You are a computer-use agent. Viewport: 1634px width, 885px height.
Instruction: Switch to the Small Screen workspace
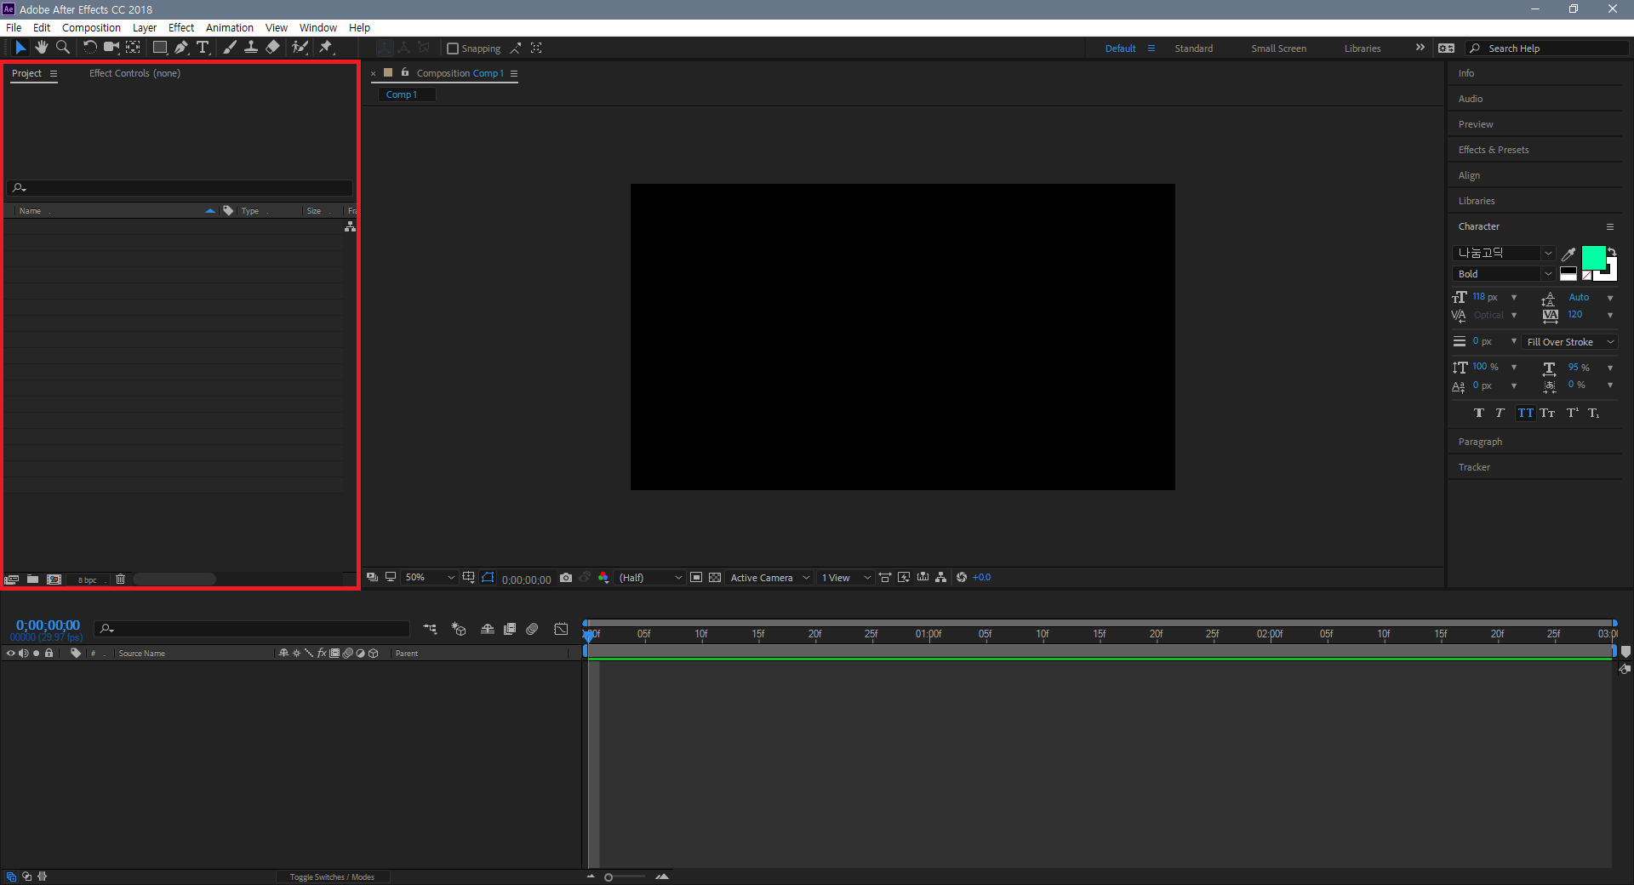click(1278, 49)
